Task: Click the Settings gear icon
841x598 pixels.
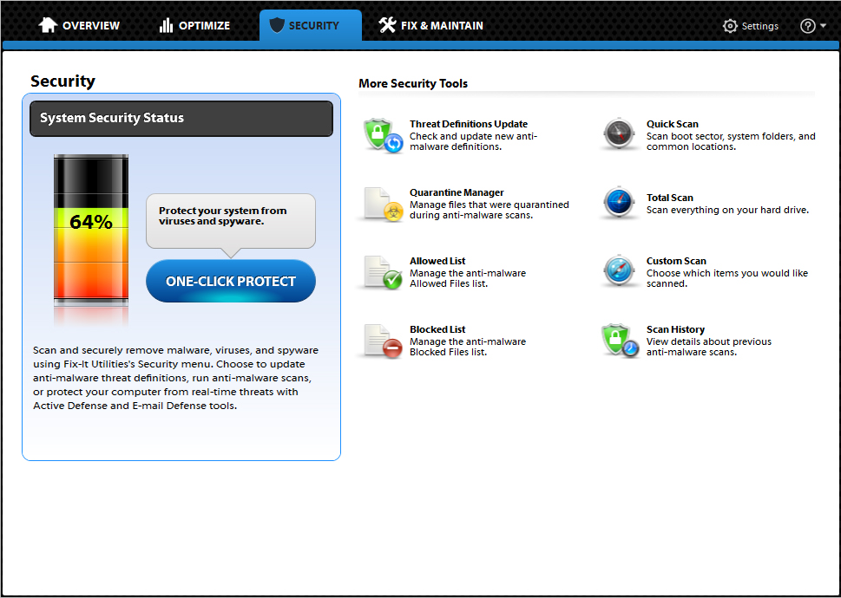Action: [730, 26]
